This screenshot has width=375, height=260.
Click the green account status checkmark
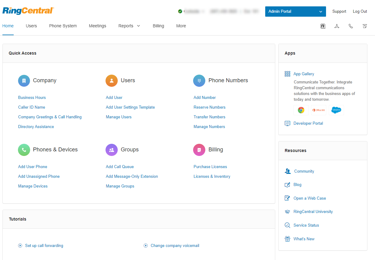180,12
